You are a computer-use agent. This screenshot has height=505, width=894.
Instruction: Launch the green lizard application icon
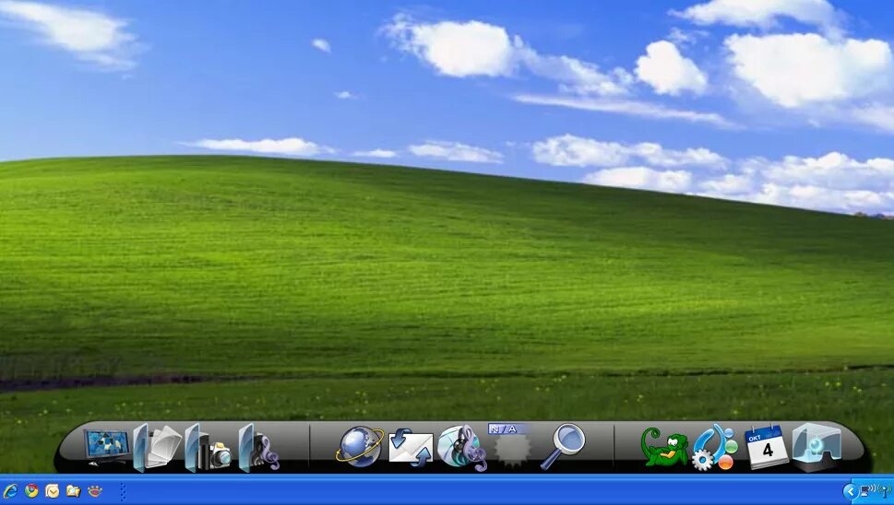pyautogui.click(x=664, y=448)
